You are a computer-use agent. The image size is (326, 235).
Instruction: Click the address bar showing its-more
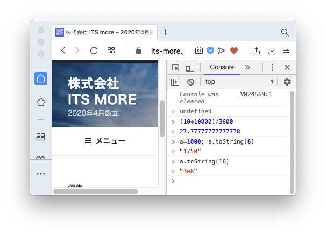(x=167, y=51)
